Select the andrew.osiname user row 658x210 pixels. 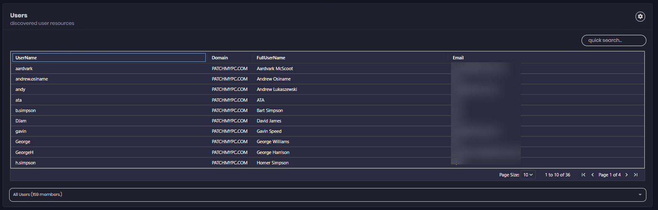tap(32, 79)
